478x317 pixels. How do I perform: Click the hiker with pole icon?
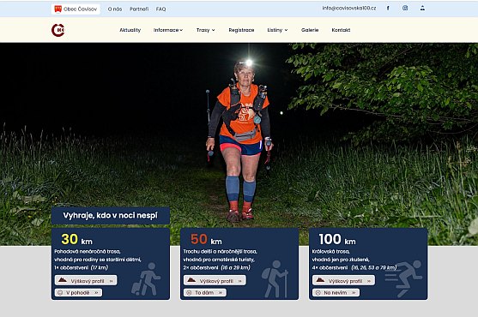[275, 278]
